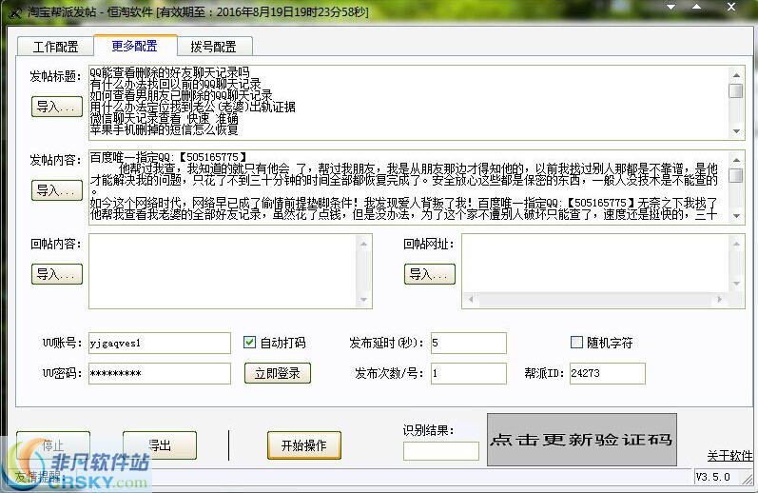Select the 更多配置 tab

click(x=135, y=46)
